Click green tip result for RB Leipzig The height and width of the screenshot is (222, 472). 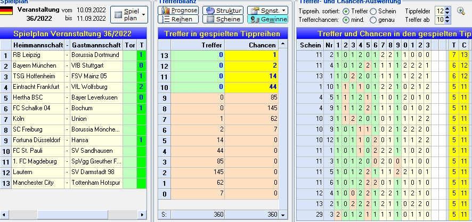(142, 55)
